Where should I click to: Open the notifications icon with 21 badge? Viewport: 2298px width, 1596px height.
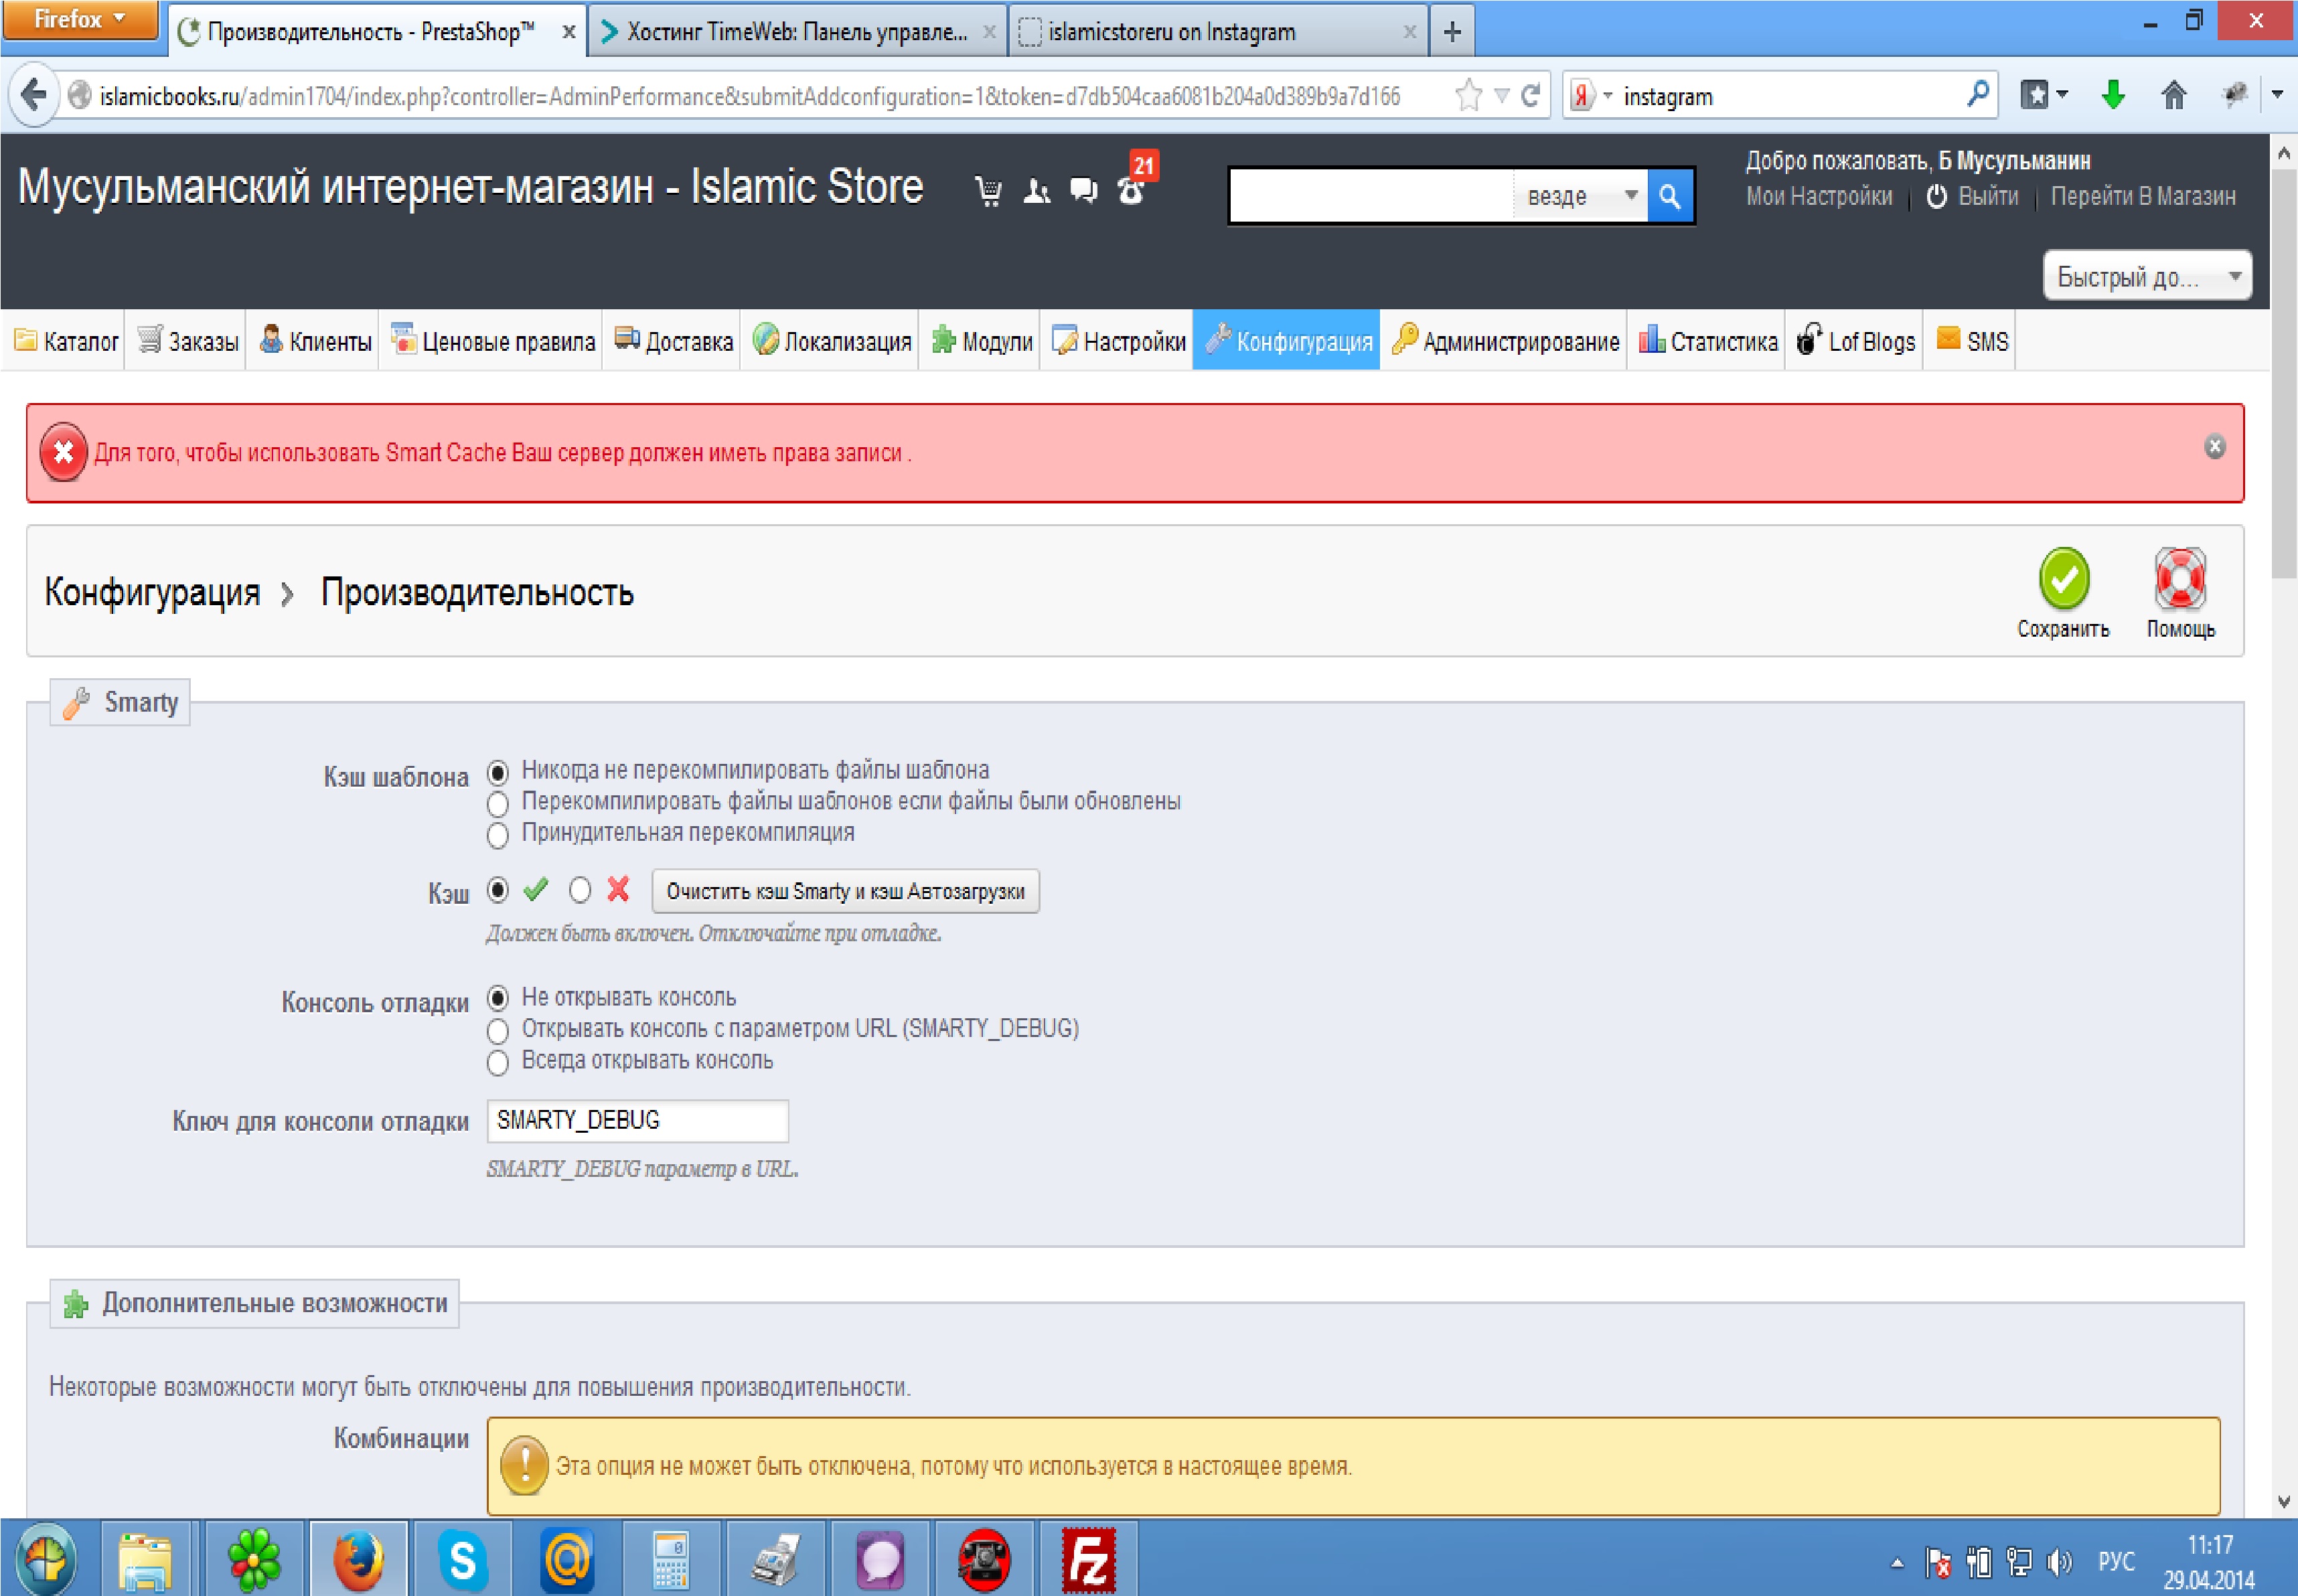1131,190
